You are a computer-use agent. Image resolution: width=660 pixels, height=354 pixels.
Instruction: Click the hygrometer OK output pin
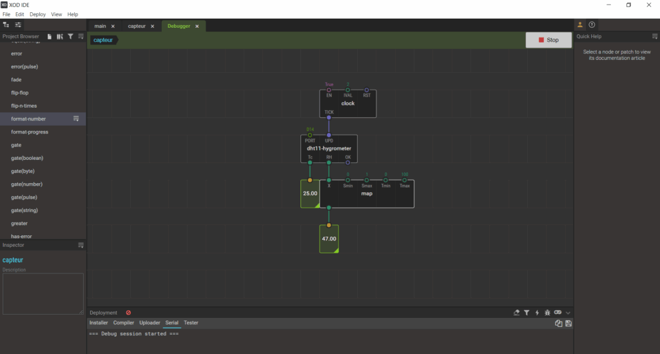347,162
